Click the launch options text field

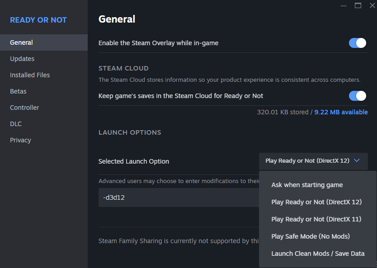coord(179,197)
